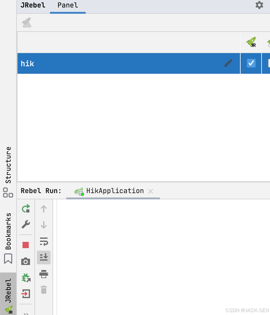Switch to the Panel tab
The image size is (270, 315).
(x=68, y=5)
